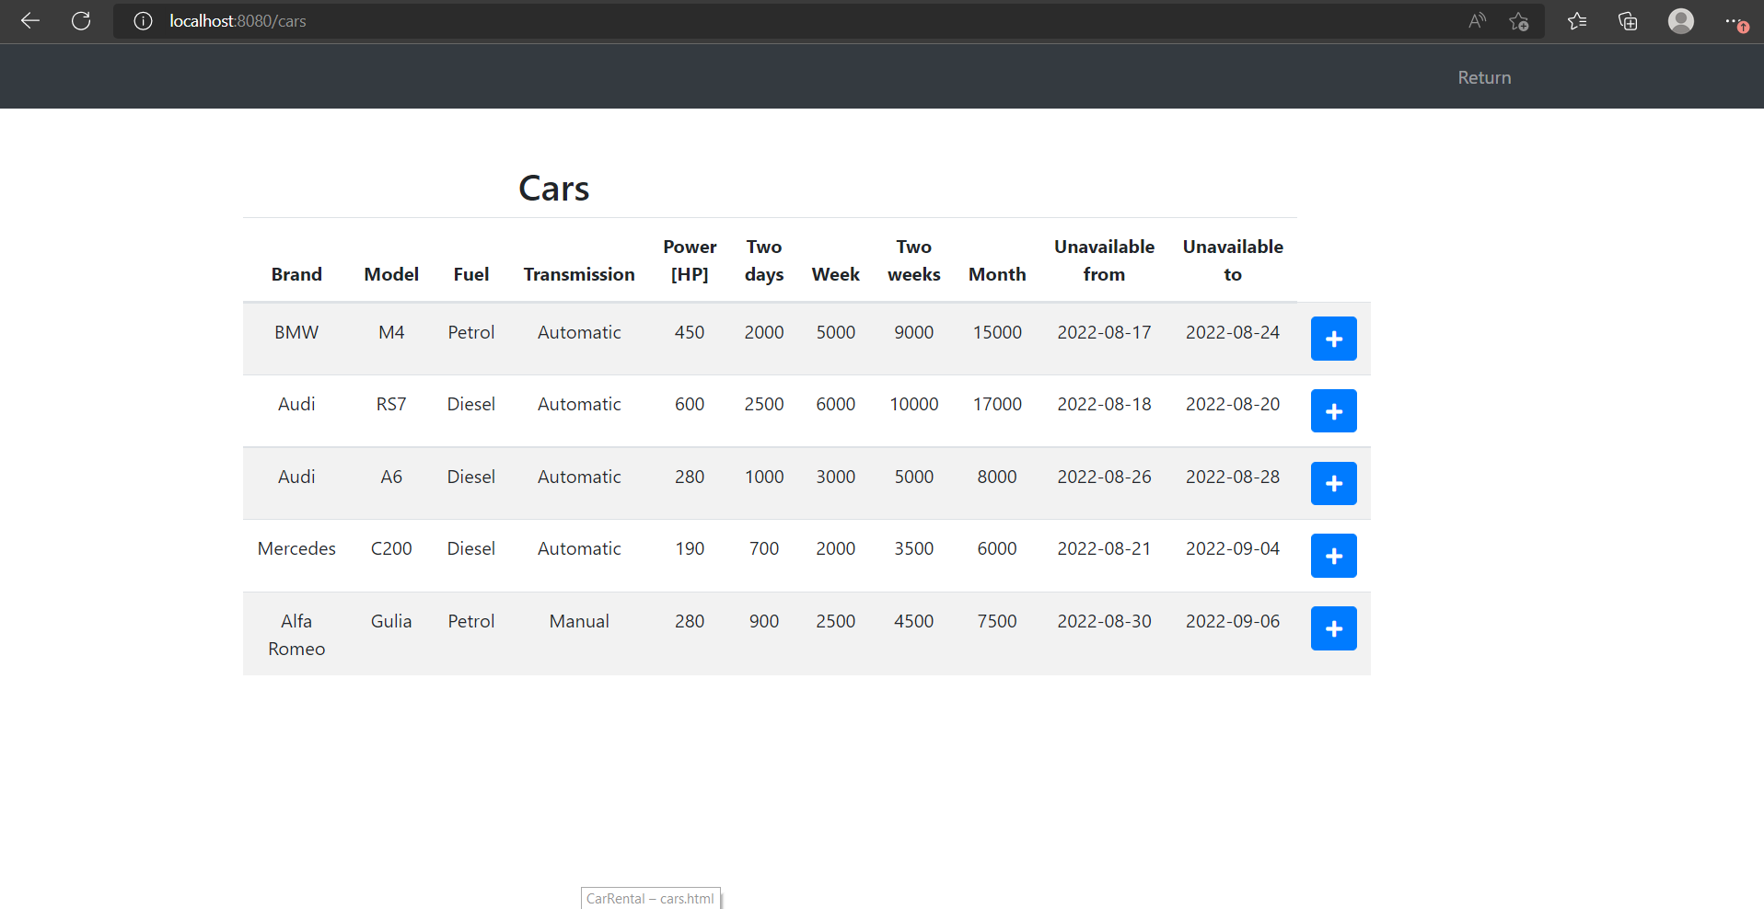Screen dimensions: 1764x909
Task: Click the notification badge on the menu
Action: [1745, 28]
